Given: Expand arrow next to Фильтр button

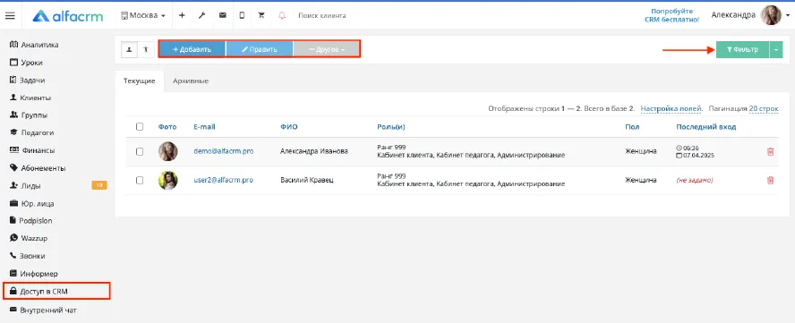Looking at the screenshot, I should pos(776,50).
